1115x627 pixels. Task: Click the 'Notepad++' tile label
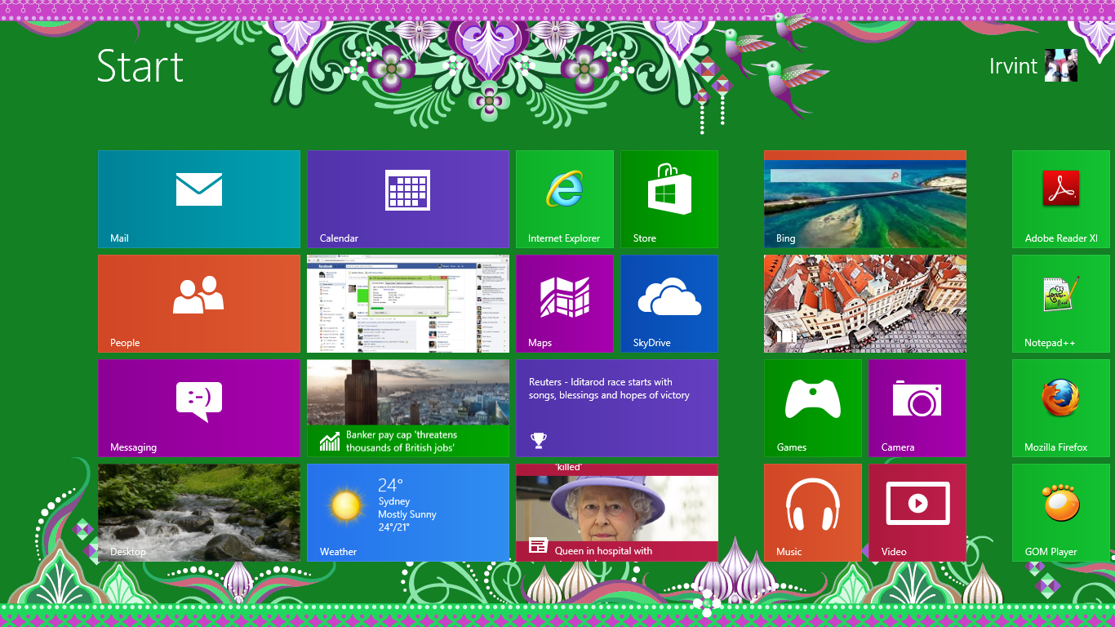tap(1050, 343)
